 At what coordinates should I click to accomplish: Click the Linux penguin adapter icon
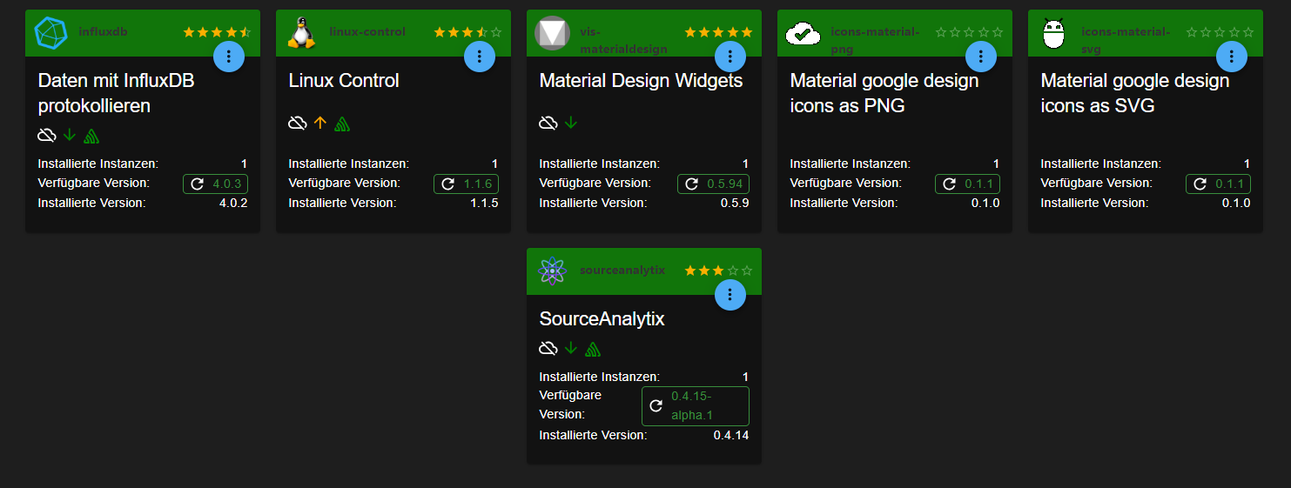click(x=301, y=33)
